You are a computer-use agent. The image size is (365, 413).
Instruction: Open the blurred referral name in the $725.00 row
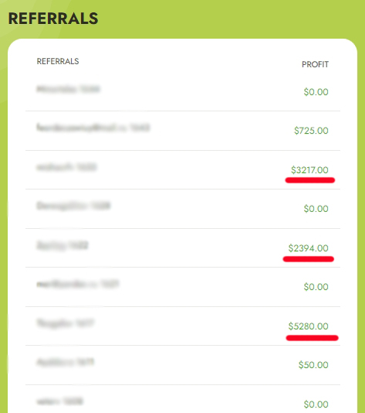click(93, 128)
